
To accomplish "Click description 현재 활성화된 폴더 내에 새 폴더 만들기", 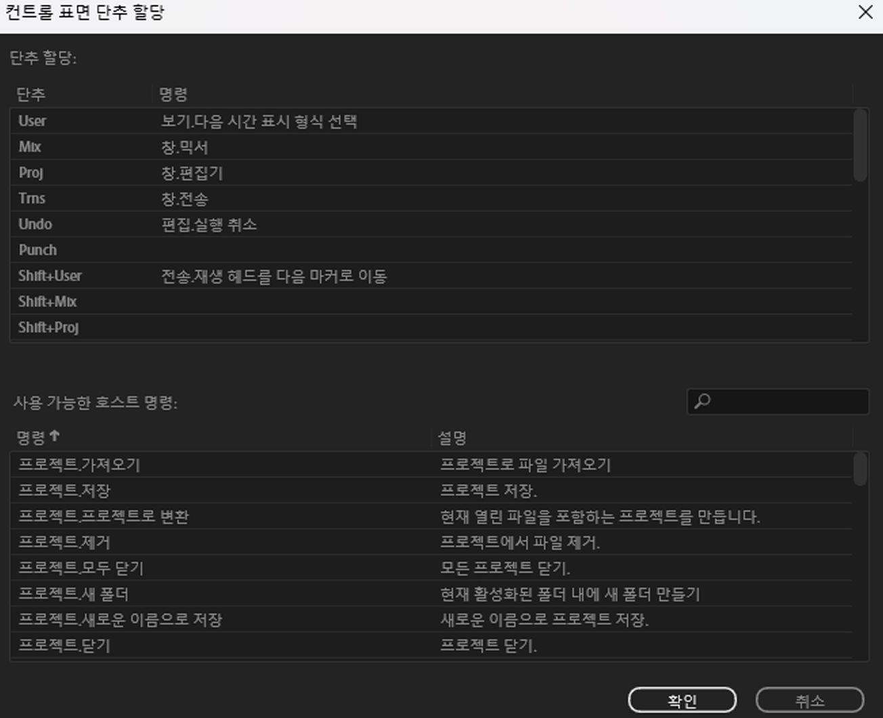I will (x=570, y=593).
